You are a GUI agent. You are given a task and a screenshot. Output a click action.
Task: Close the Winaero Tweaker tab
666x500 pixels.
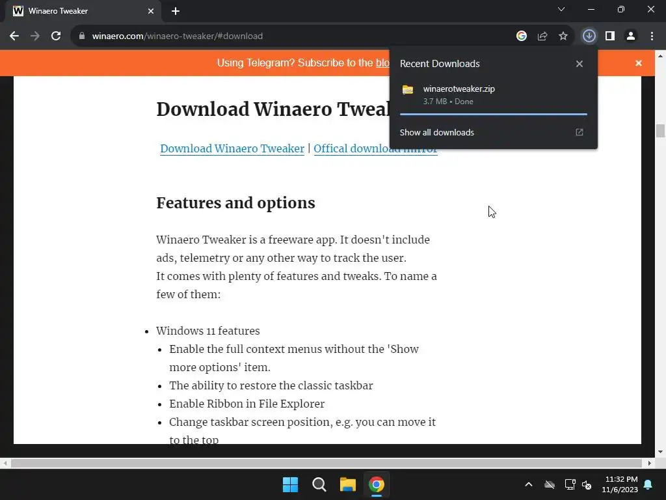coord(151,11)
